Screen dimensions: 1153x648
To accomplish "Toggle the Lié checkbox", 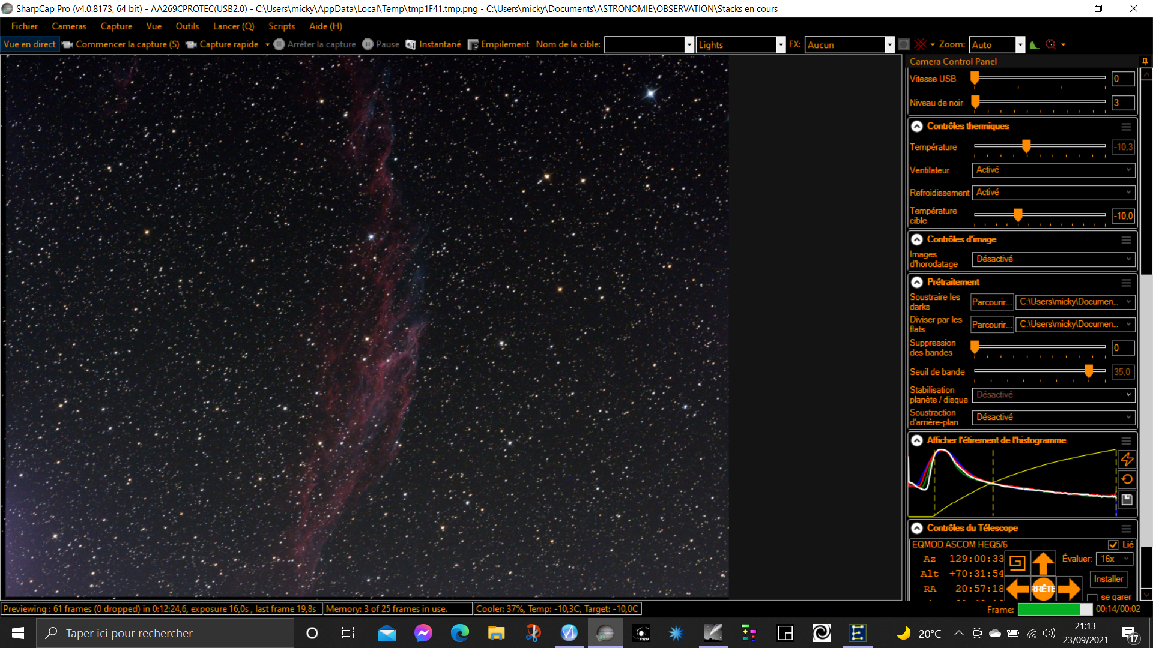I will (x=1113, y=544).
